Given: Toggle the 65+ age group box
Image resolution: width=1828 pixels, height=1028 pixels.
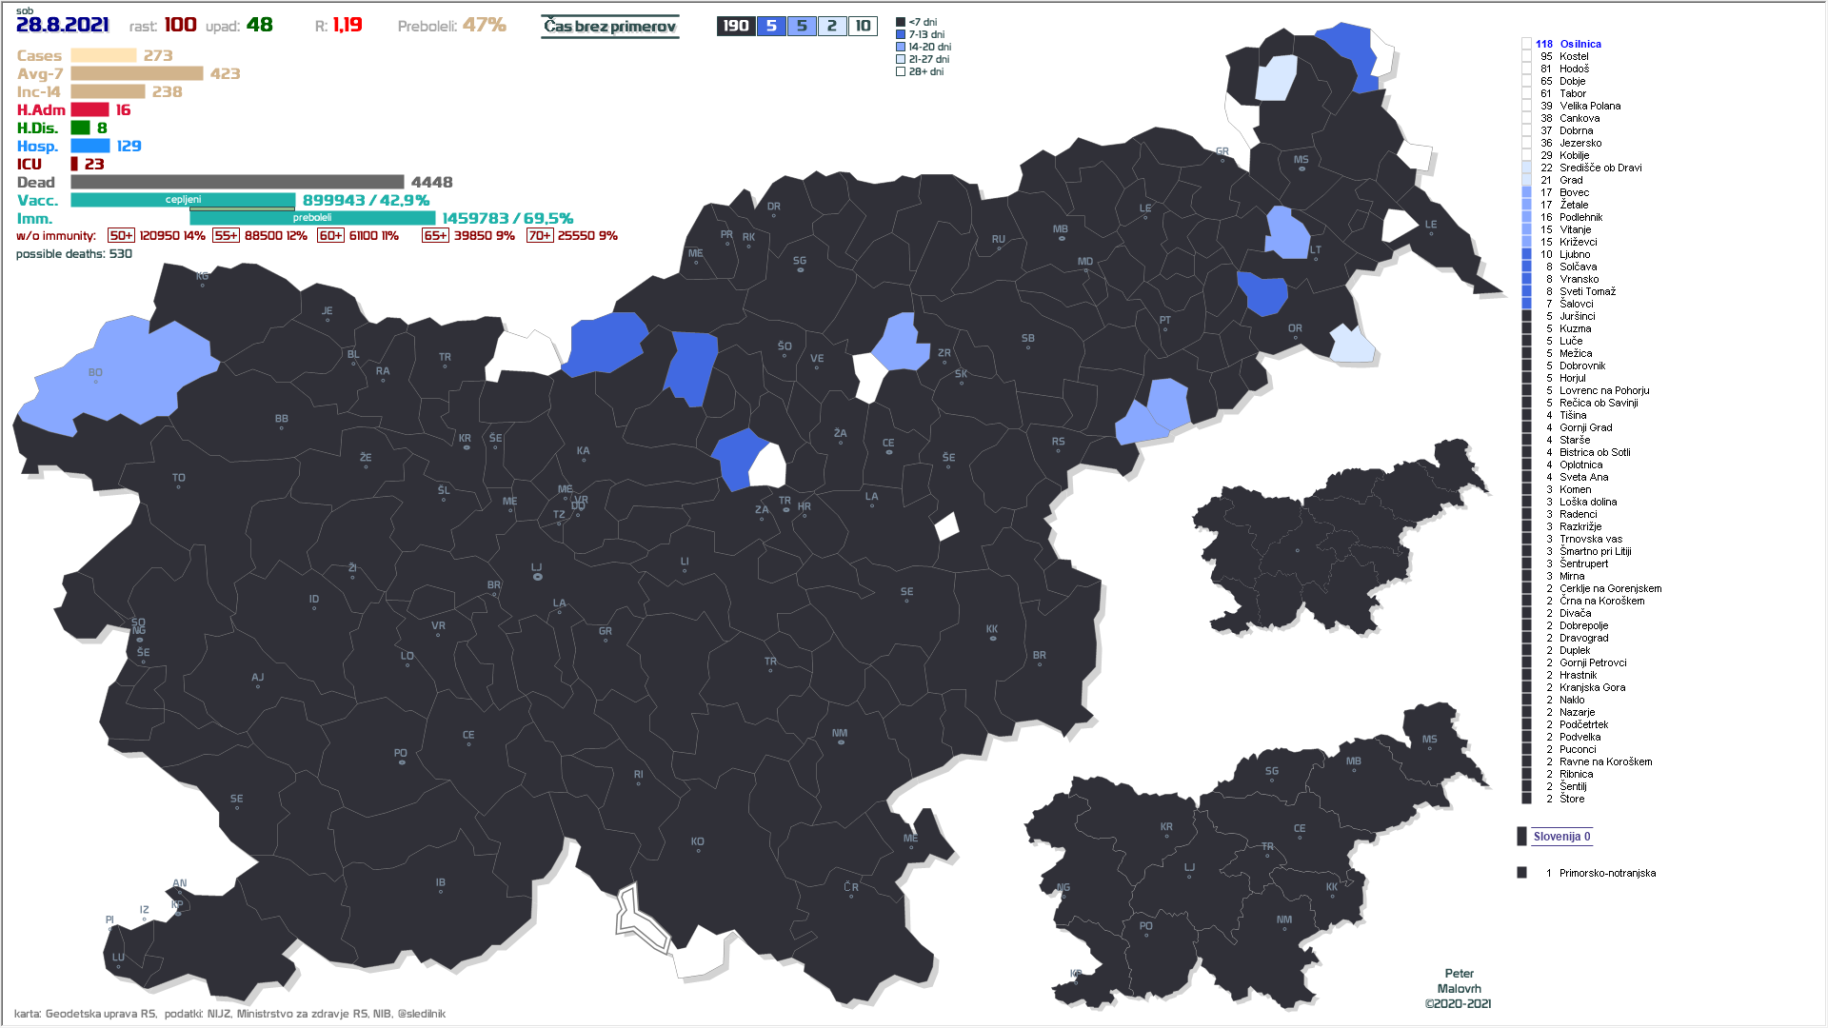Looking at the screenshot, I should pos(435,236).
